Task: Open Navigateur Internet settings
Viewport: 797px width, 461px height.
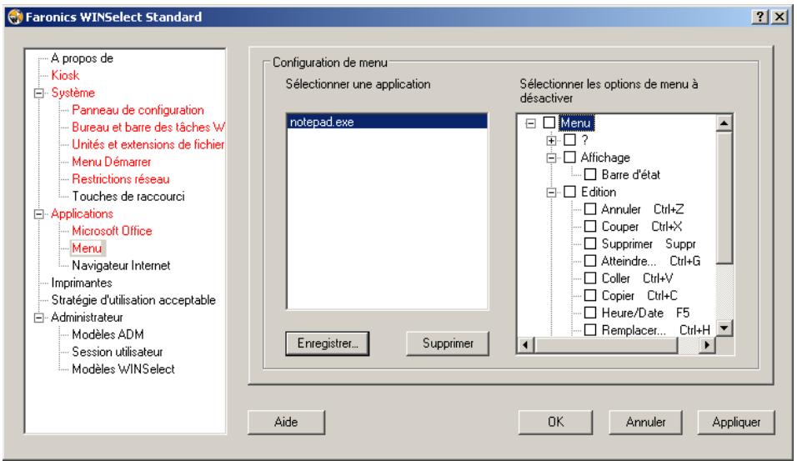Action: (x=121, y=265)
